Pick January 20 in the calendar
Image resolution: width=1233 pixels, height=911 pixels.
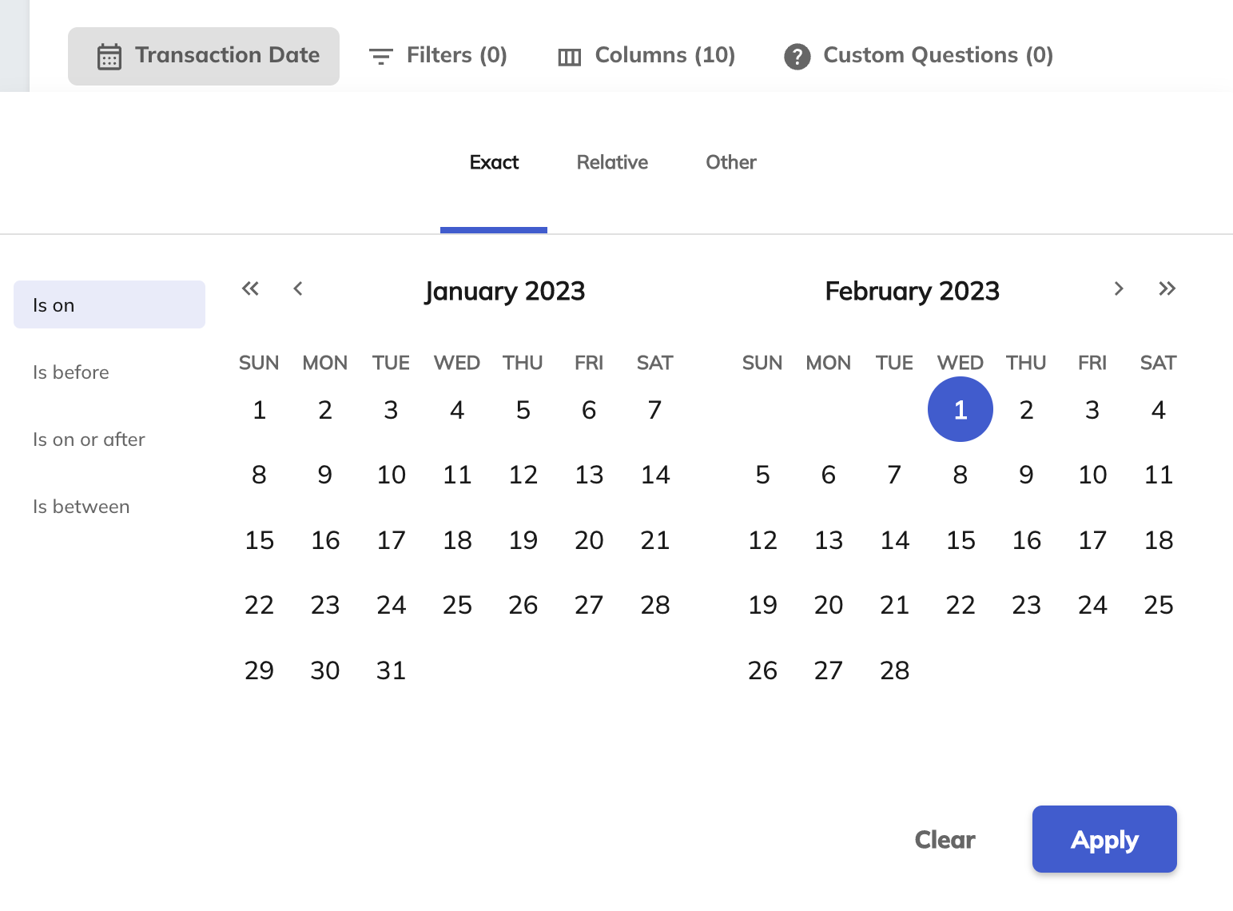[589, 540]
